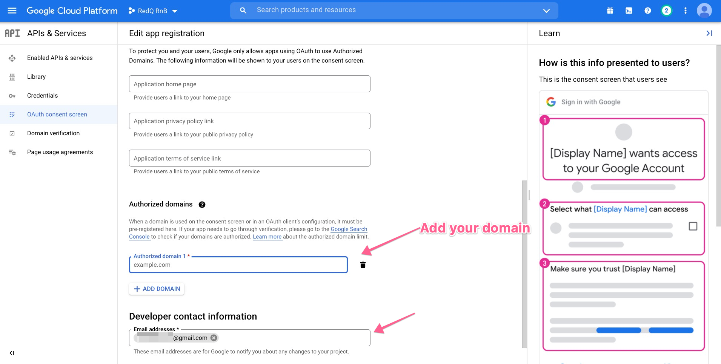Click the Page usage agreements icon
The width and height of the screenshot is (721, 364).
coord(12,152)
